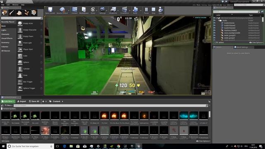Switch to Landscape mode icon

coord(19,13)
